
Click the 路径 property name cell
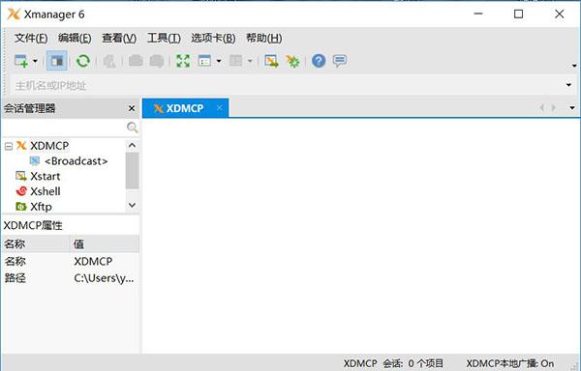tap(15, 278)
